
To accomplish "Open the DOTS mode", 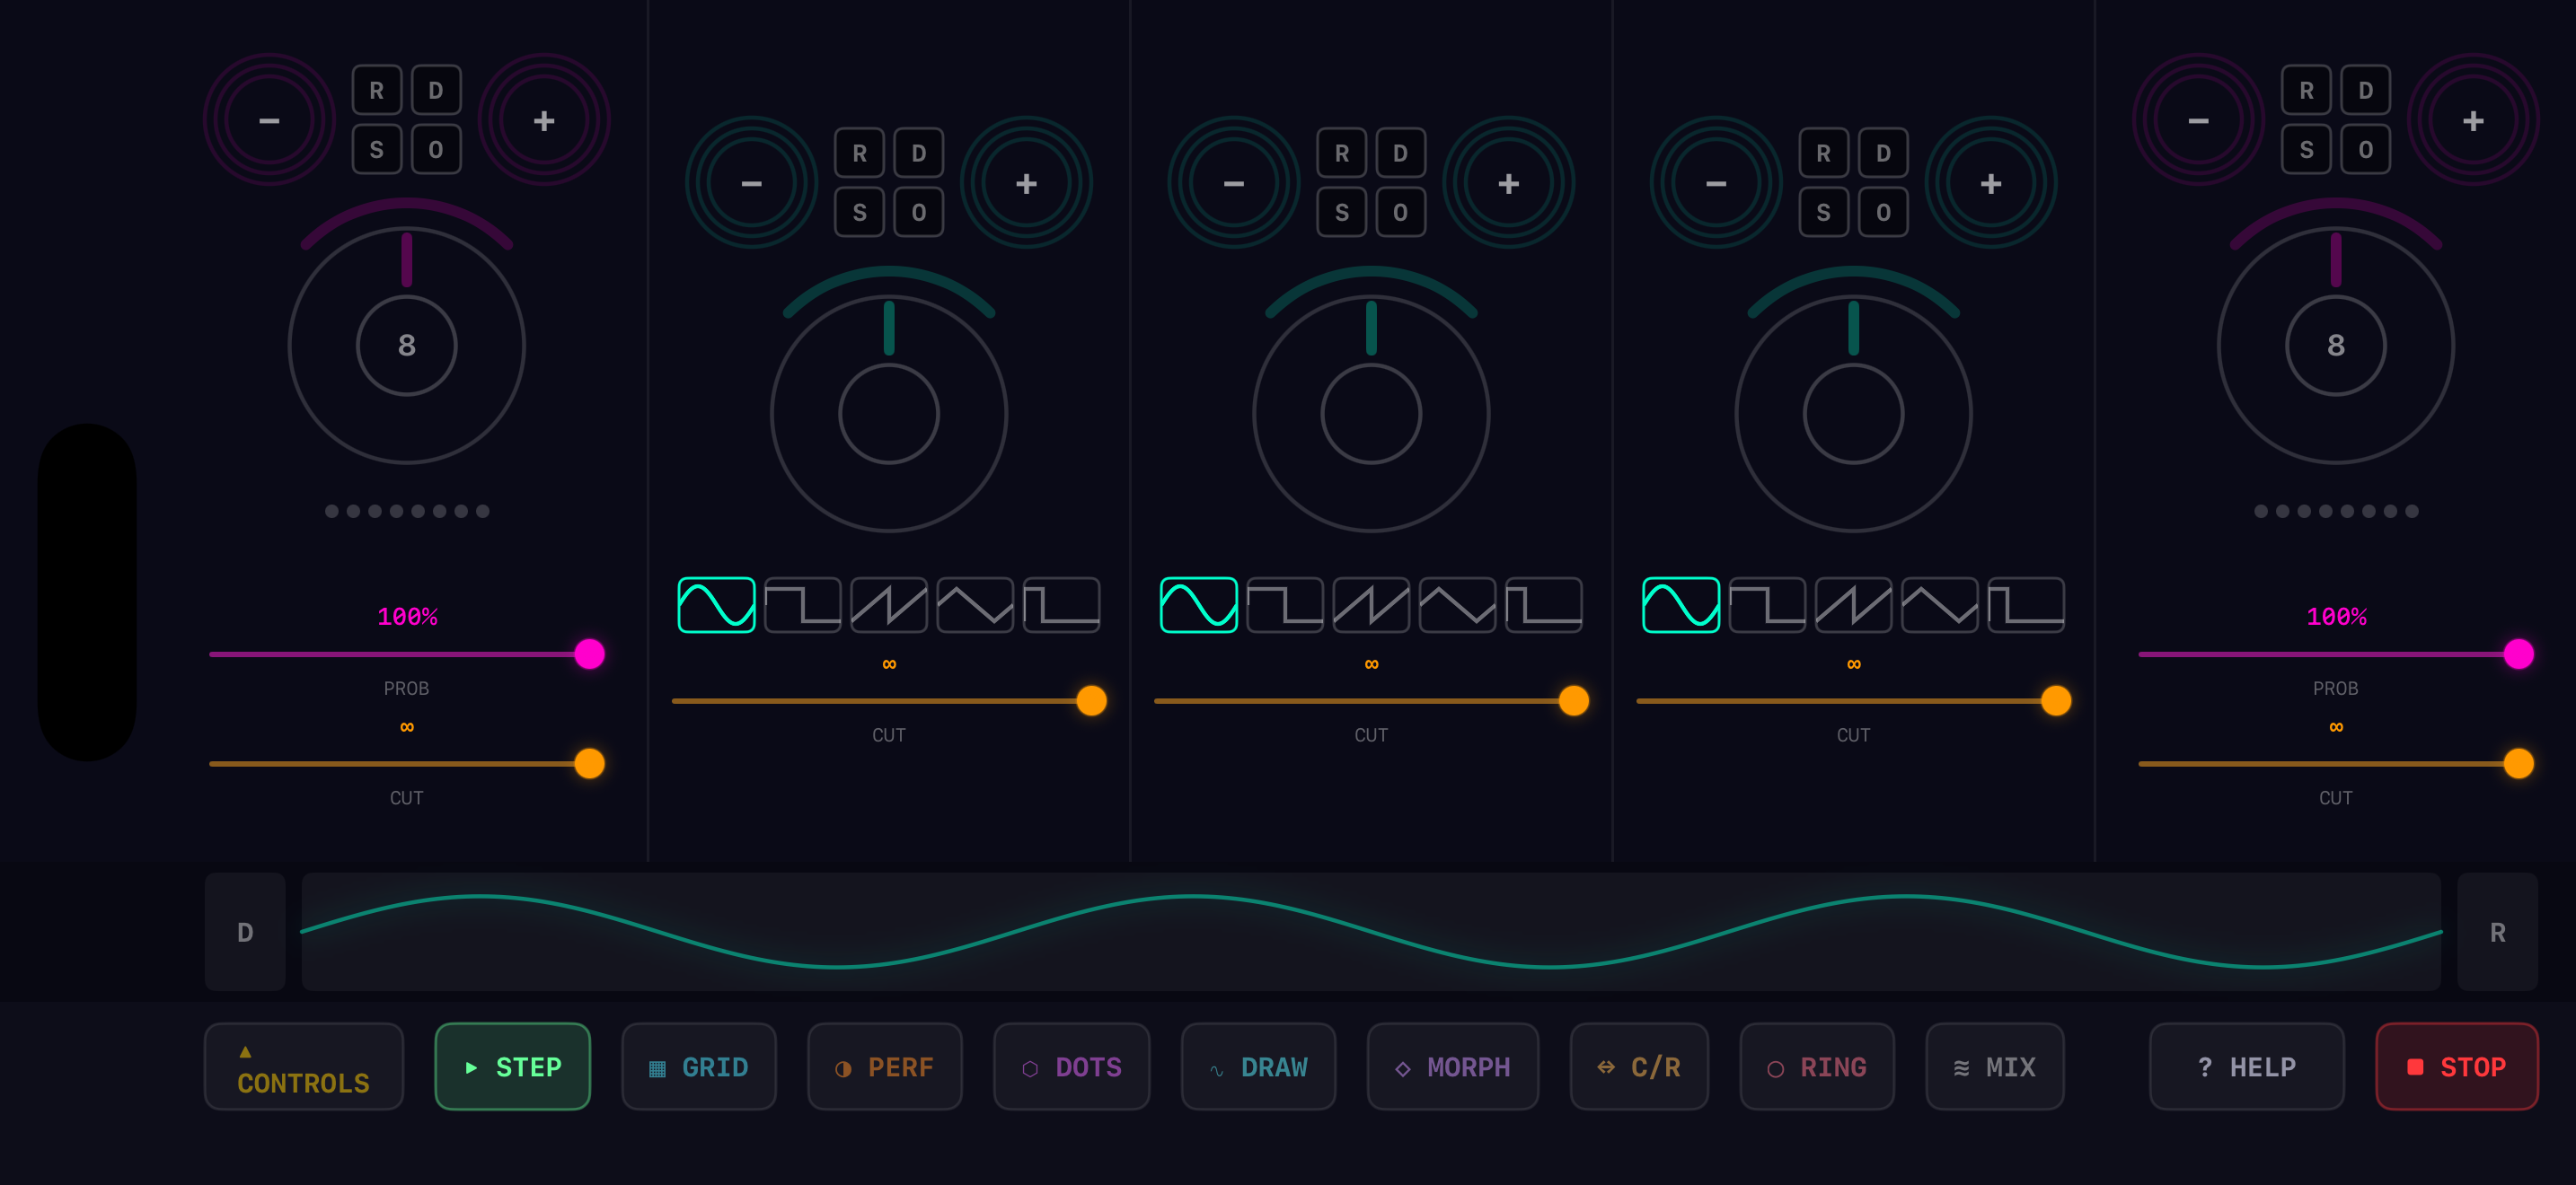I will (x=1071, y=1066).
